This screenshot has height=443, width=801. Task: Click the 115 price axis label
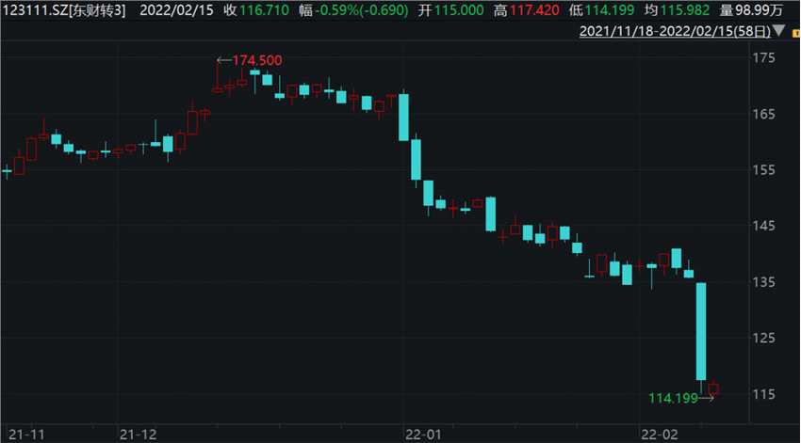click(763, 394)
